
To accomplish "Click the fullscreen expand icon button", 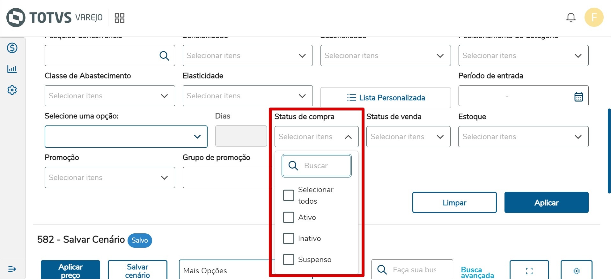I will coord(529,271).
